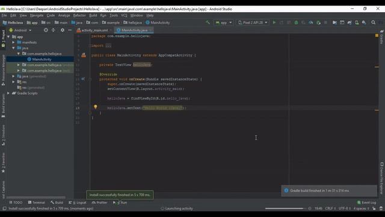Click CRLF line separator in status bar
The height and width of the screenshot is (217, 385).
[x=330, y=209]
